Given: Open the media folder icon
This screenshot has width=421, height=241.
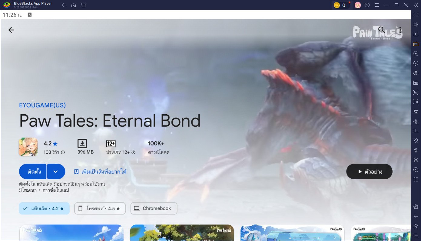Looking at the screenshot, I should pos(416,112).
